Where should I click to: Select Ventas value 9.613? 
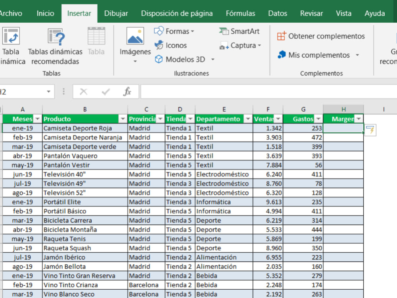[268, 202]
